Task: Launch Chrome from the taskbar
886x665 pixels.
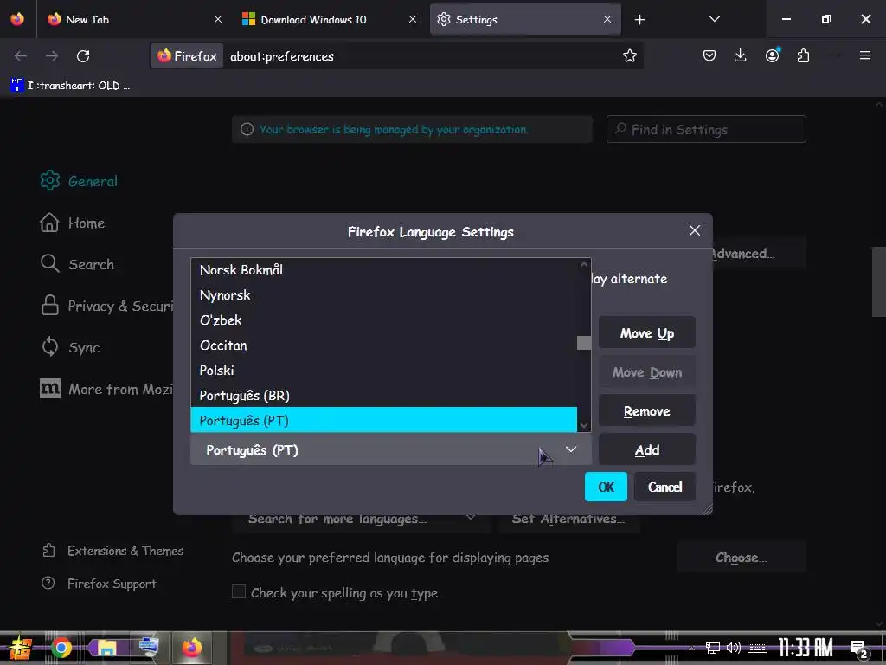Action: point(61,648)
